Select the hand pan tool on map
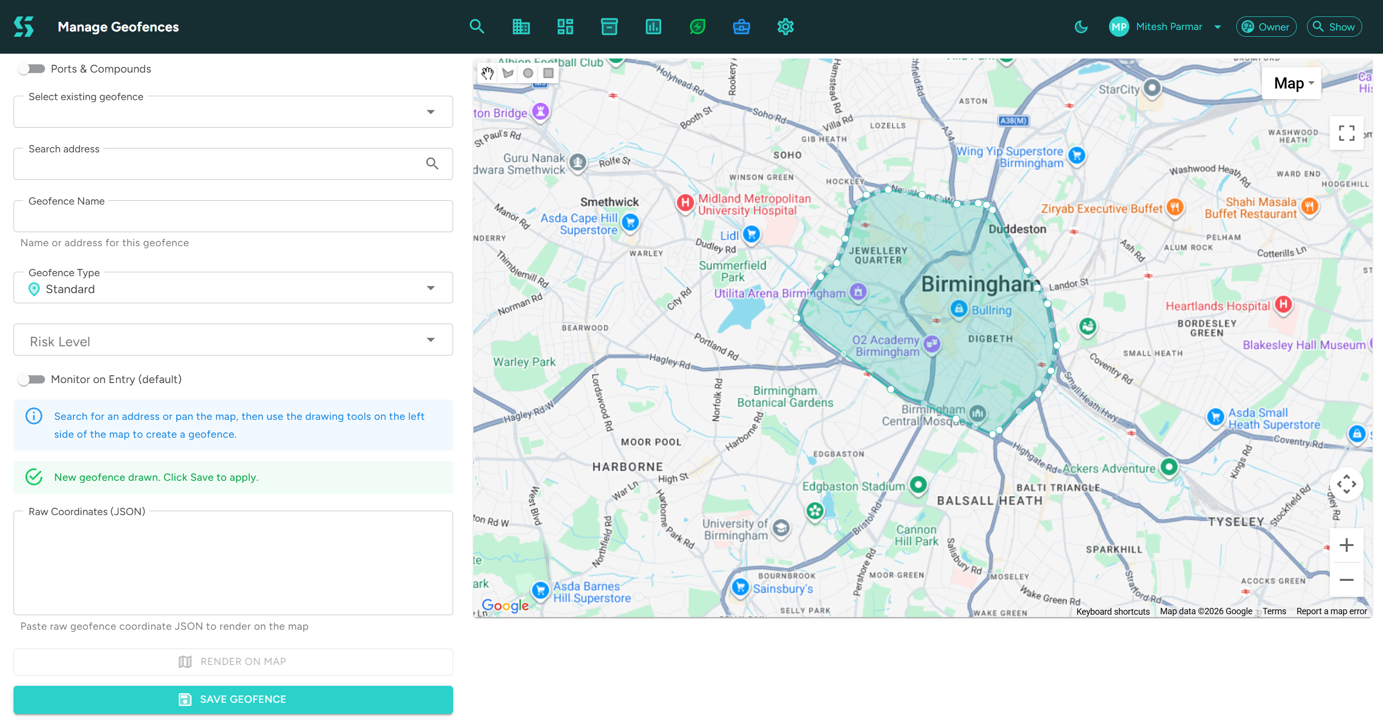1383x724 pixels. click(x=487, y=74)
